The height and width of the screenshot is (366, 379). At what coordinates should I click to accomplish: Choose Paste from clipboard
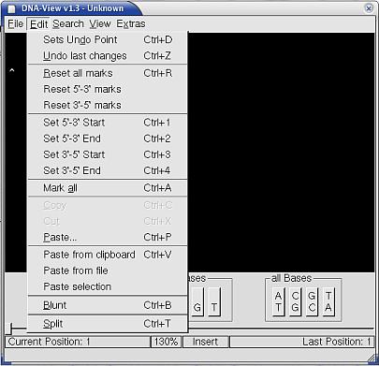point(108,255)
